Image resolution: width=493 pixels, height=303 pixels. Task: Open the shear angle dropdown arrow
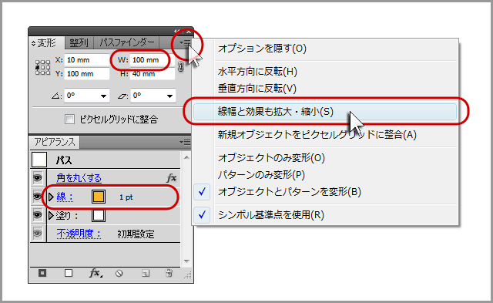169,96
